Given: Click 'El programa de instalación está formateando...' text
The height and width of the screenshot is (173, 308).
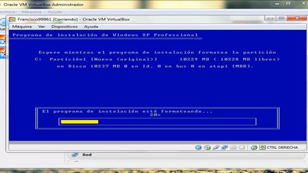Looking at the screenshot, I should pyautogui.click(x=127, y=111).
